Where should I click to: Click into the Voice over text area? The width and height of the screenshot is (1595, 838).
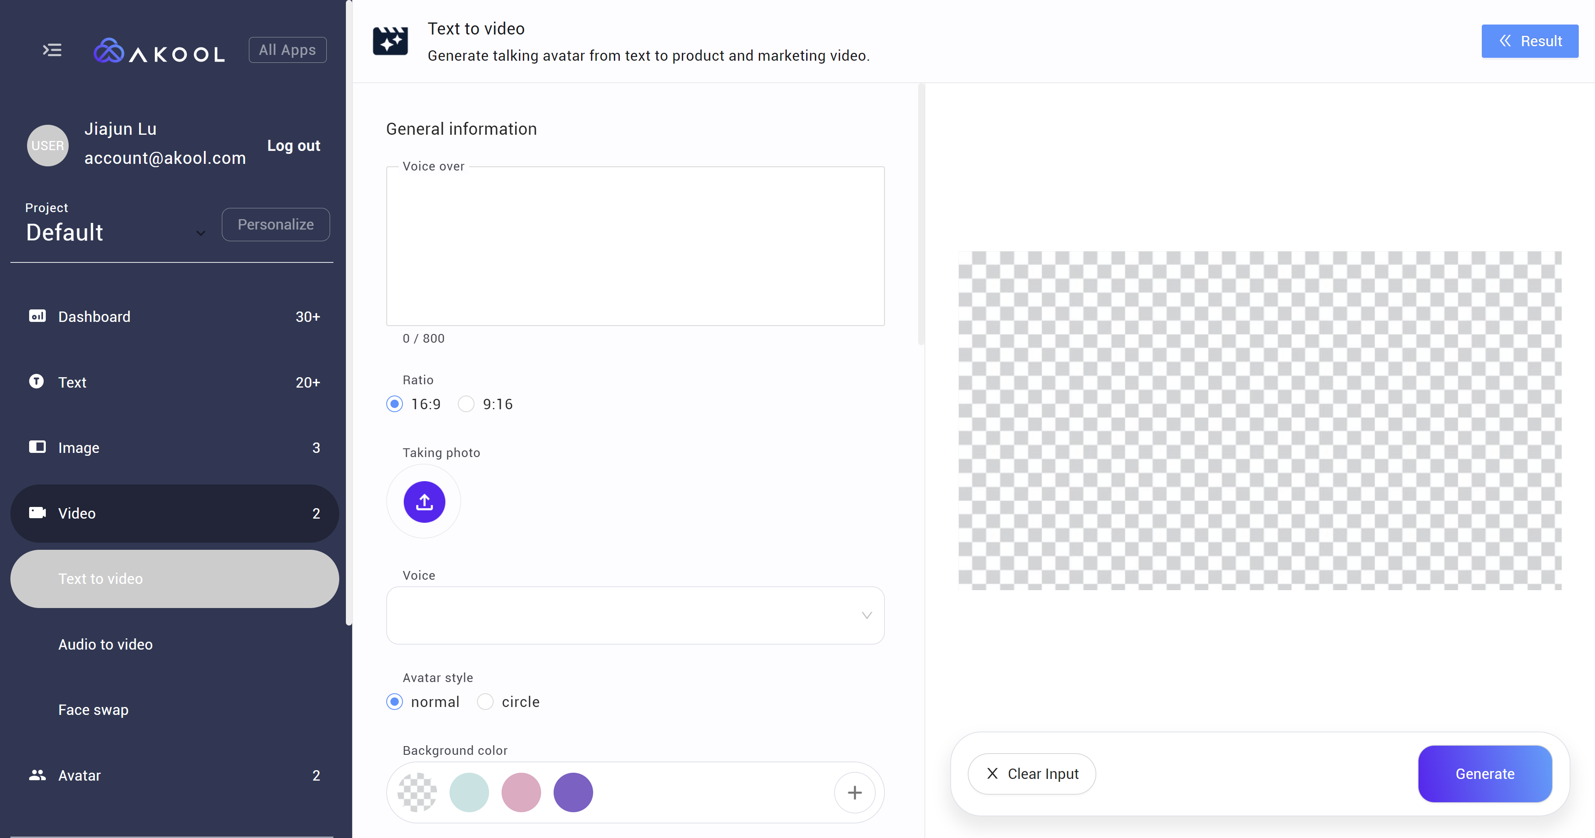coord(635,246)
